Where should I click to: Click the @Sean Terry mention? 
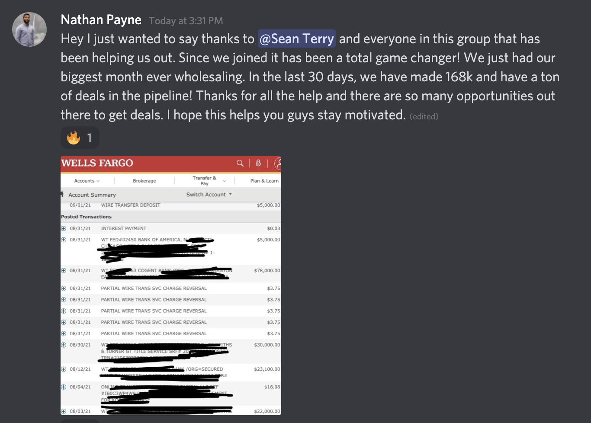click(x=297, y=39)
